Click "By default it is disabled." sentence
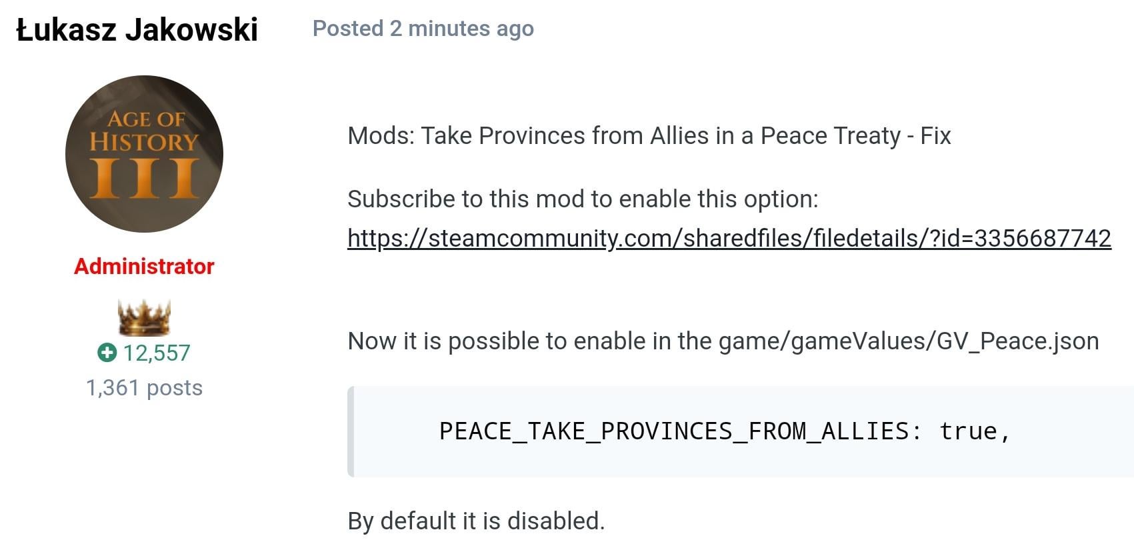The height and width of the screenshot is (546, 1134). pos(476,521)
